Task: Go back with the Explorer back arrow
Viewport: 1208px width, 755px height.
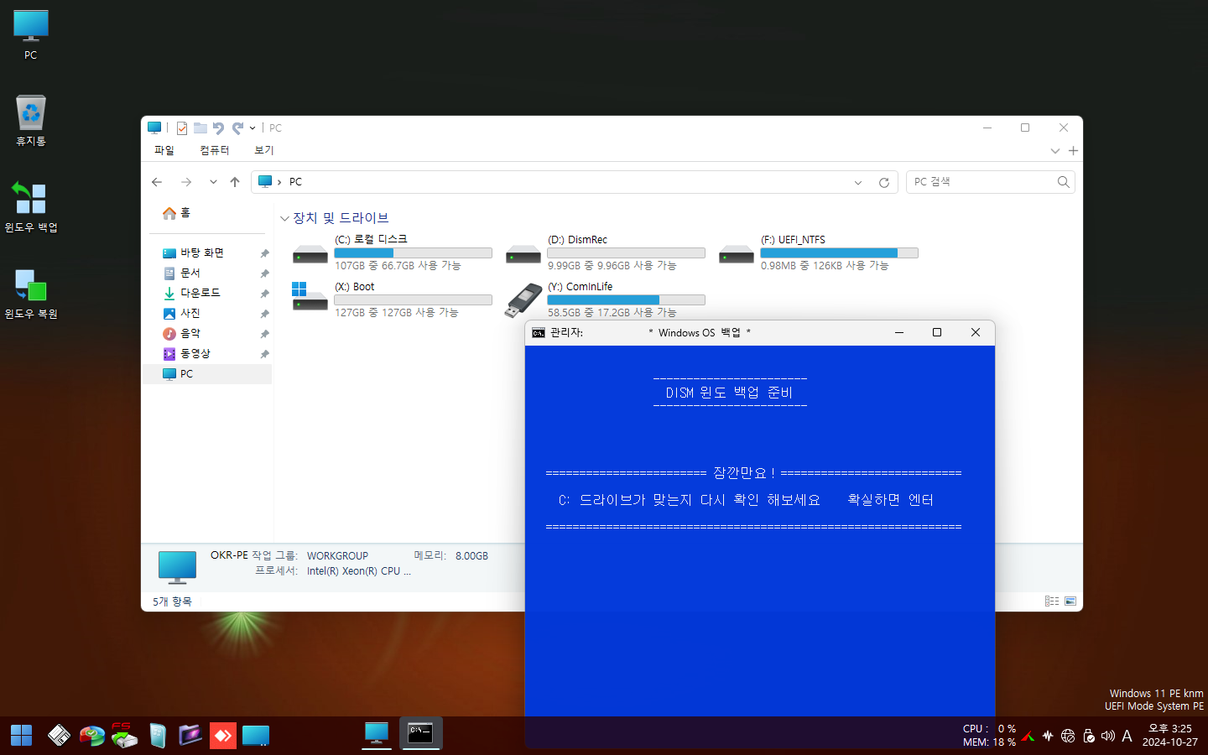Action: tap(157, 182)
